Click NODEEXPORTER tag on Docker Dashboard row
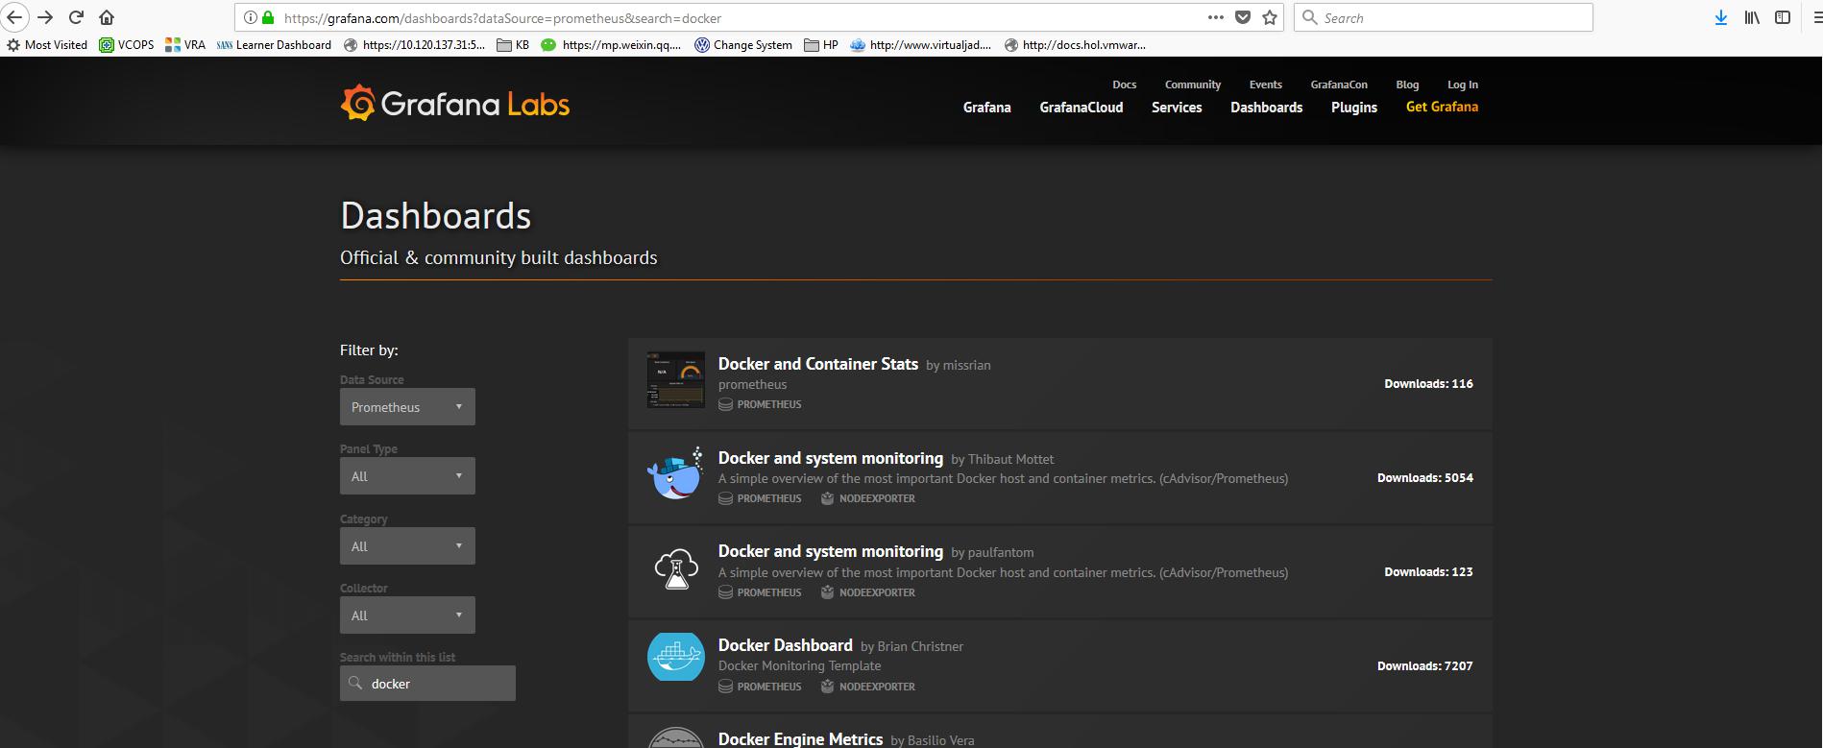The height and width of the screenshot is (748, 1823). tap(868, 687)
